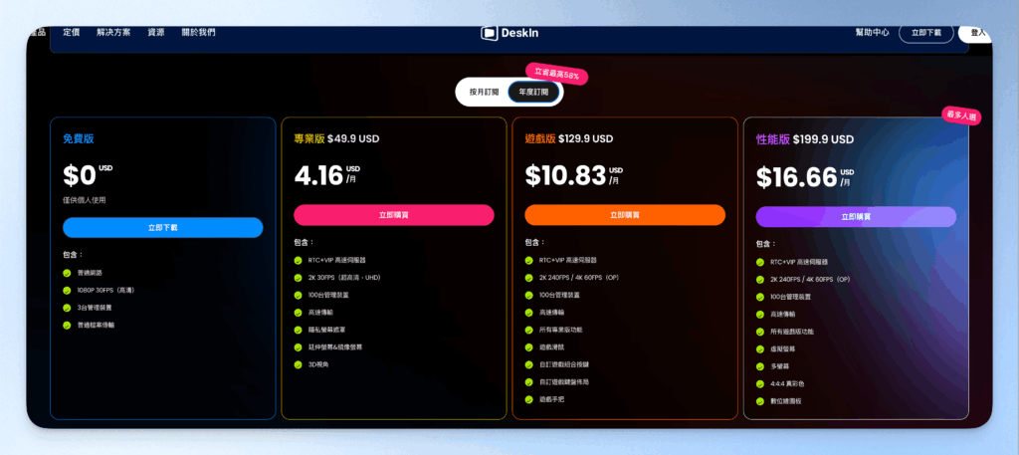Screen dimensions: 1019x455
Task: Click check icon beside 普通網路
Action: (67, 273)
